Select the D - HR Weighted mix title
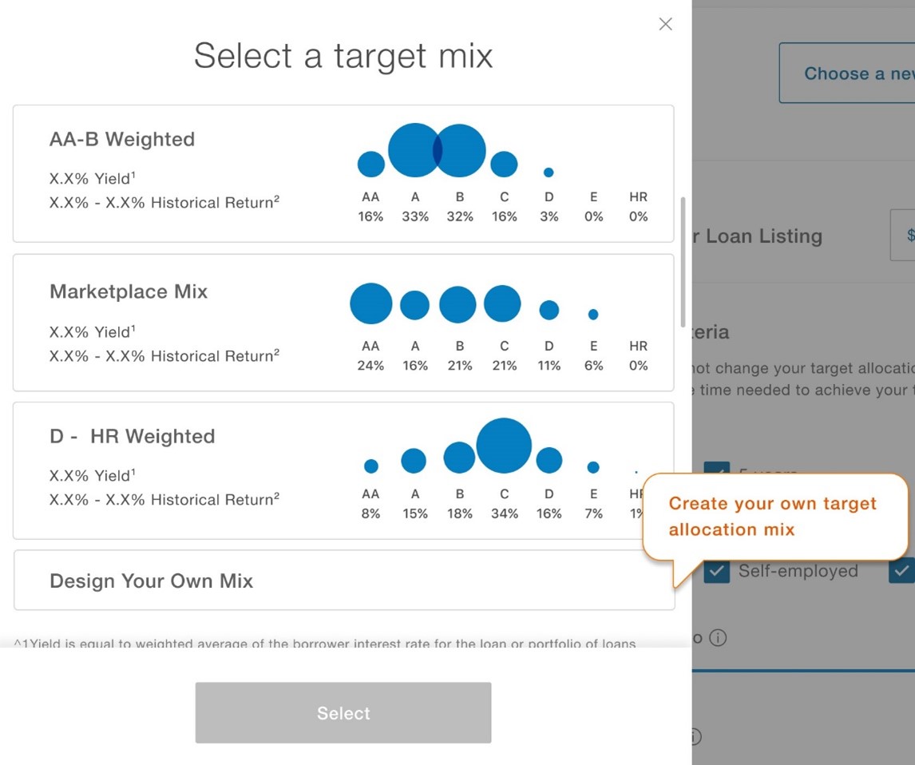Viewport: 915px width, 765px height. pos(133,436)
